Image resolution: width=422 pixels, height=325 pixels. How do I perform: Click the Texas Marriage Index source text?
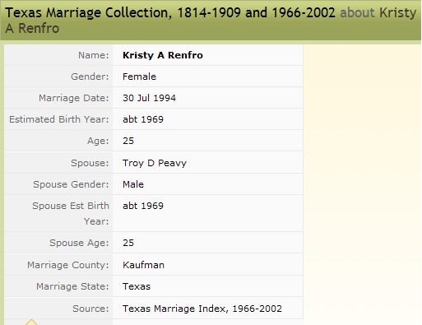tap(202, 309)
